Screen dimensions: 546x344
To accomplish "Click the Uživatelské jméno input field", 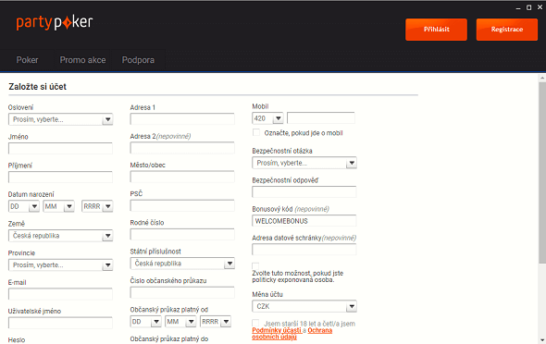I will (x=60, y=323).
